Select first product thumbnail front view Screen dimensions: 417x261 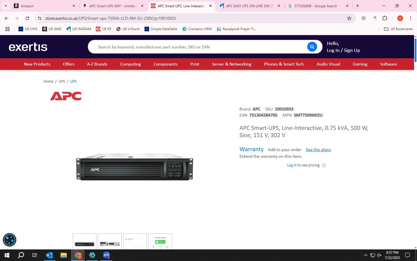click(x=84, y=241)
